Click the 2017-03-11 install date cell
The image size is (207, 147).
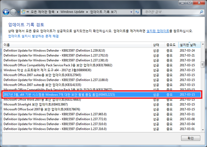click(x=187, y=114)
